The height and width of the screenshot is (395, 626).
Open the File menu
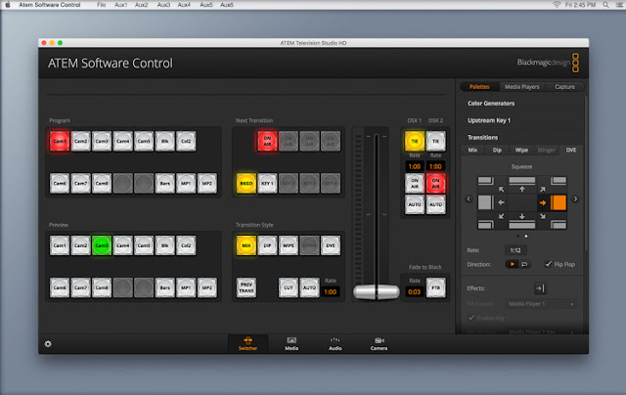pos(102,5)
